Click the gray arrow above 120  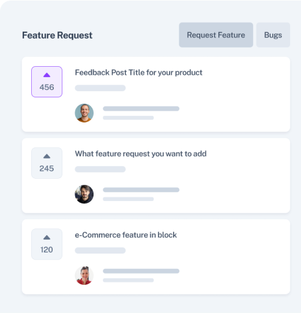(x=46, y=238)
